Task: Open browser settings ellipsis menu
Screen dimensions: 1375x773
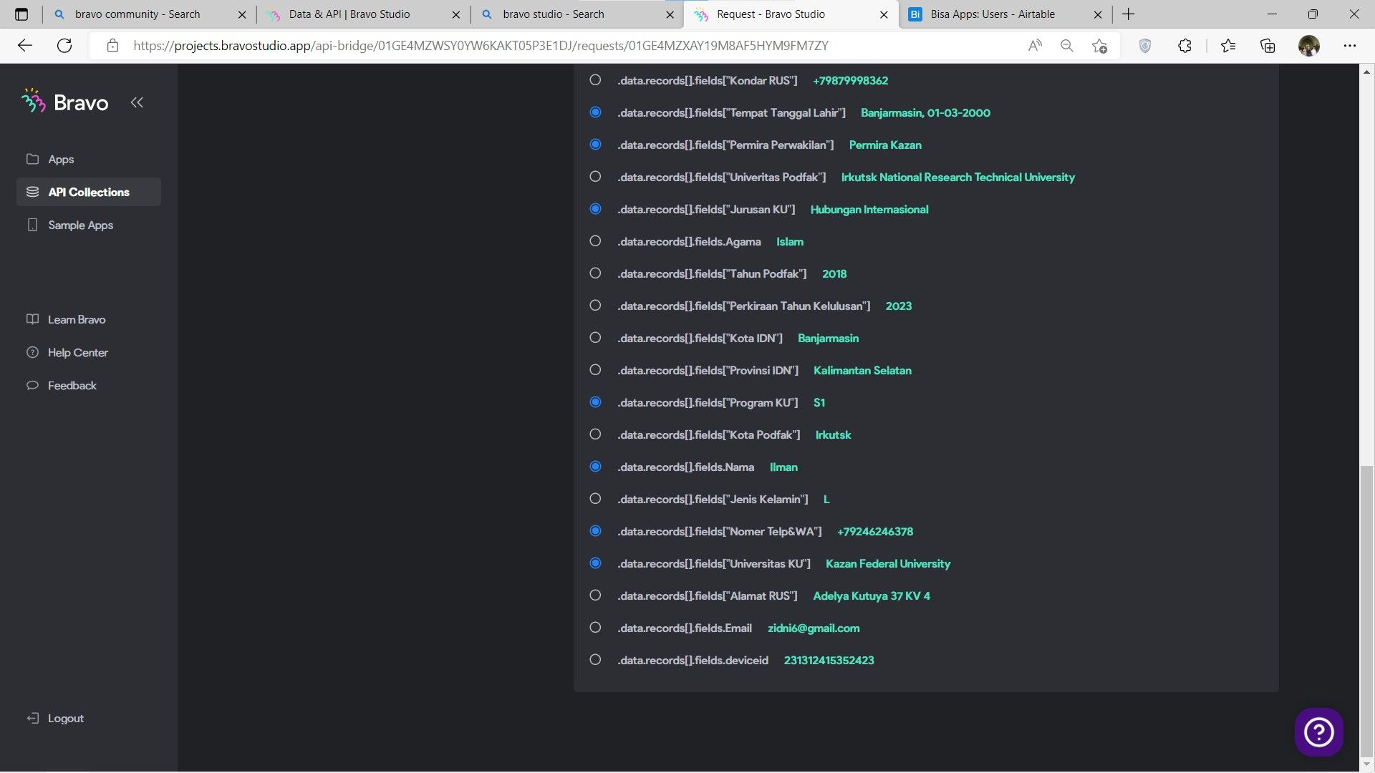Action: [1350, 46]
